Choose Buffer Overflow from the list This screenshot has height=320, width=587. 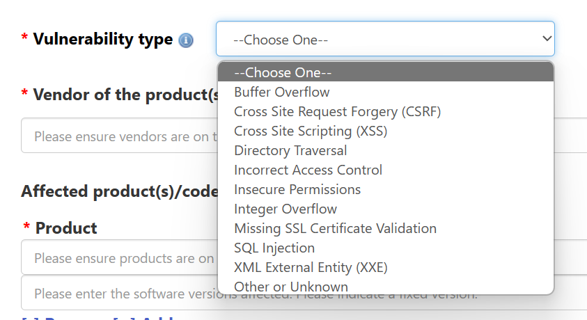(x=386, y=92)
